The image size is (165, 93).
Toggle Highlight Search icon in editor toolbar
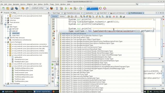pos(90,17)
